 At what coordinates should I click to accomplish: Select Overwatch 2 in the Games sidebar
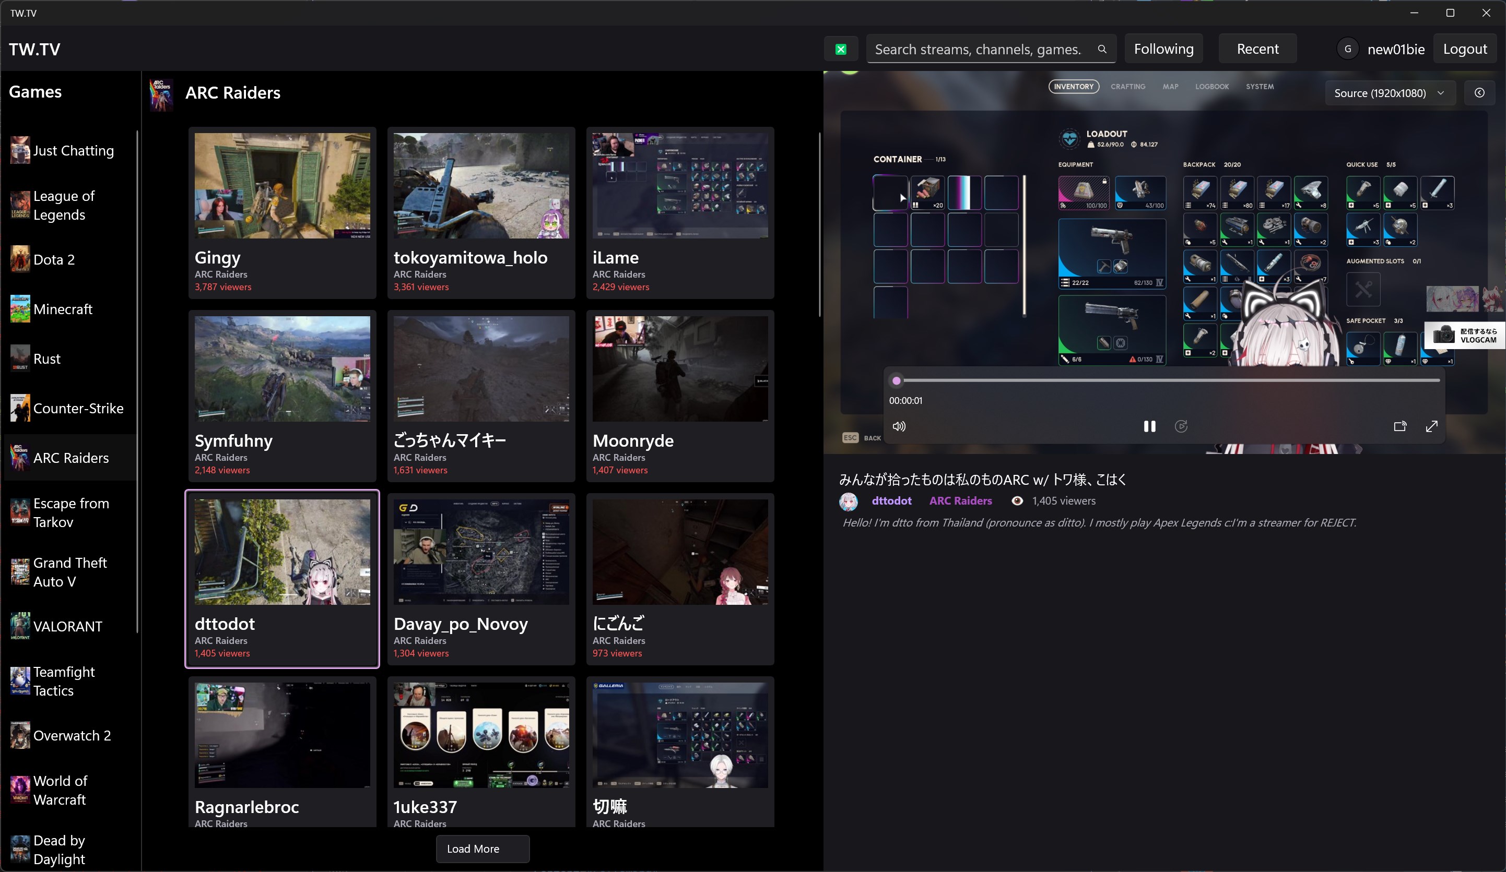pyautogui.click(x=70, y=735)
